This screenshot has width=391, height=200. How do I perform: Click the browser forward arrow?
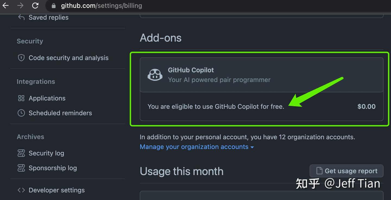tap(20, 5)
